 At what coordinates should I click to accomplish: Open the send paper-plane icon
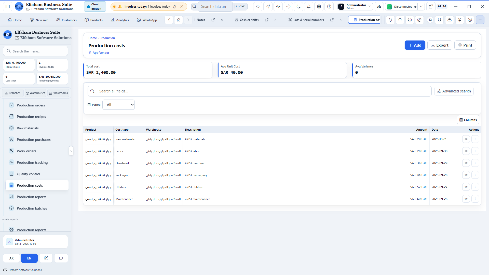pos(268,7)
